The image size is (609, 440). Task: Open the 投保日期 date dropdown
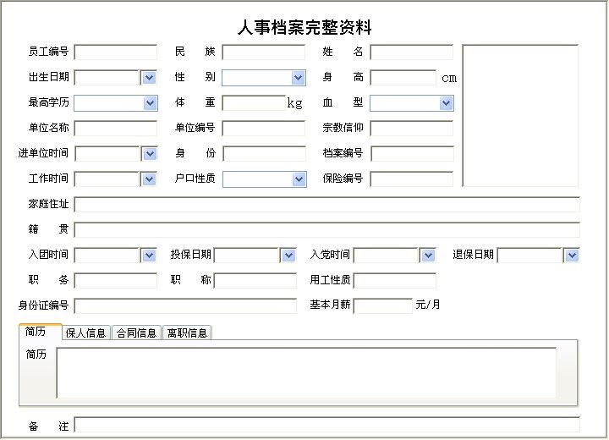[288, 256]
